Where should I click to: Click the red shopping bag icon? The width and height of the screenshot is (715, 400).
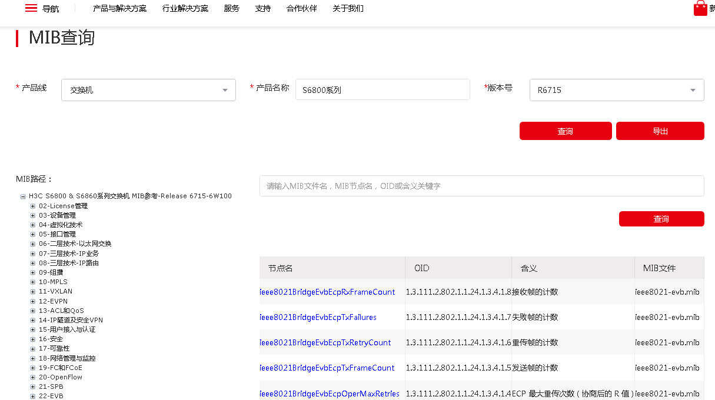(x=700, y=8)
